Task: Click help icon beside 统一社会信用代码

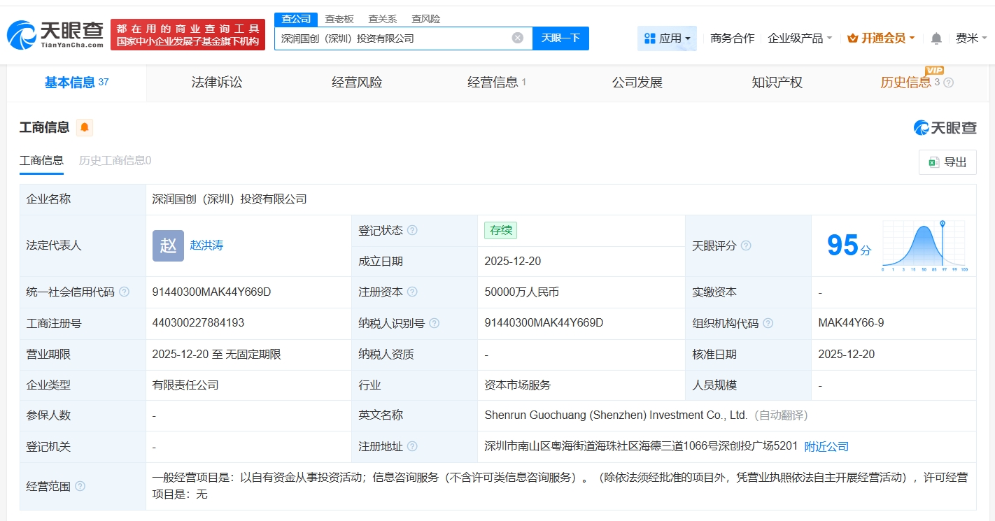Action: (x=124, y=292)
